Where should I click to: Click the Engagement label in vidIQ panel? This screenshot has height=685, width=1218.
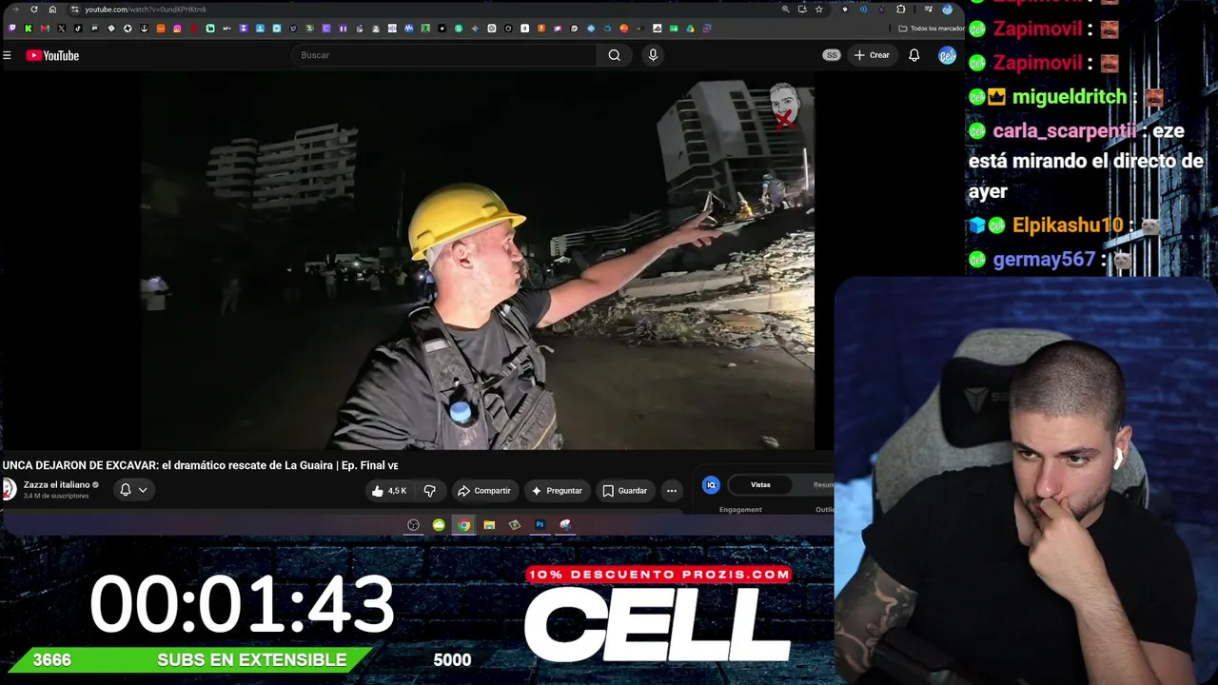740,510
